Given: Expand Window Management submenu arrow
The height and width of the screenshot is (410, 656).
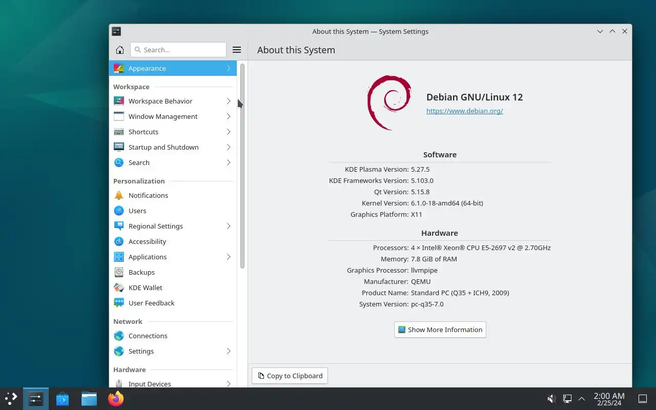Looking at the screenshot, I should [229, 116].
